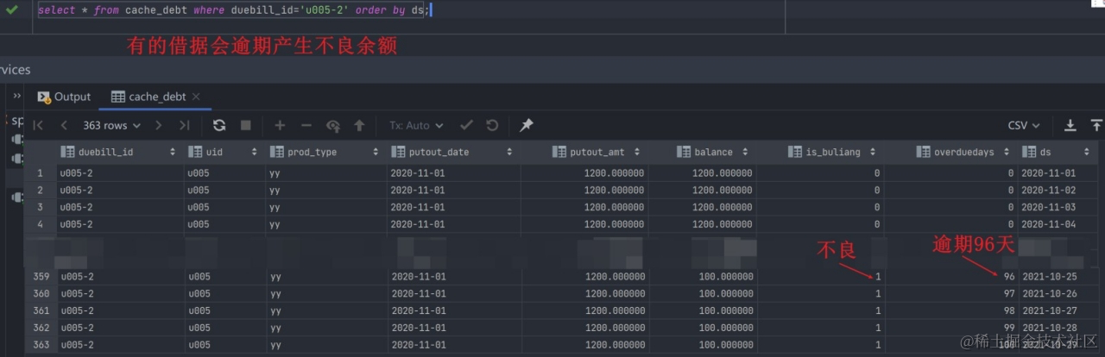The image size is (1105, 357).
Task: Open the CSV export format dropdown
Action: (1025, 125)
